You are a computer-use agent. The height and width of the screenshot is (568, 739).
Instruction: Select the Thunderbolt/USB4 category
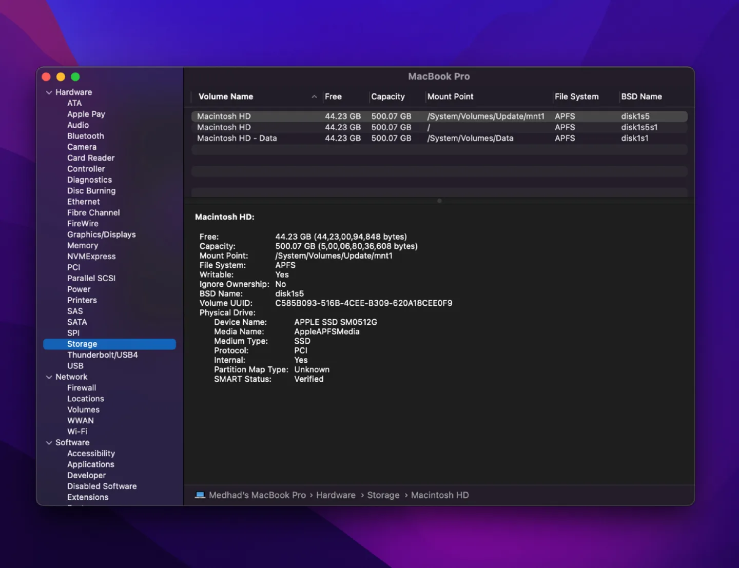click(102, 355)
